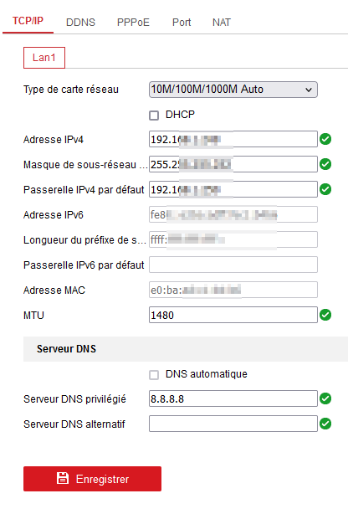Click the Serveur DNS privilégié field

233,398
